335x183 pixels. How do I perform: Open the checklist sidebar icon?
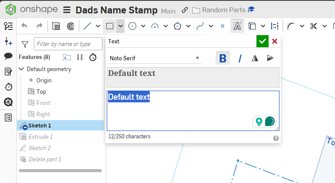(8, 118)
